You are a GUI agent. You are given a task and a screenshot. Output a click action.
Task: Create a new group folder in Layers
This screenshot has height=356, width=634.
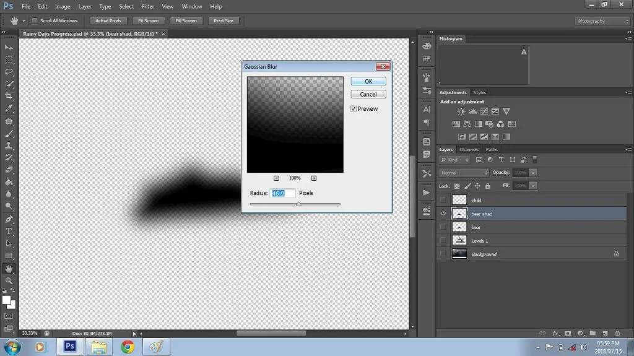593,333
